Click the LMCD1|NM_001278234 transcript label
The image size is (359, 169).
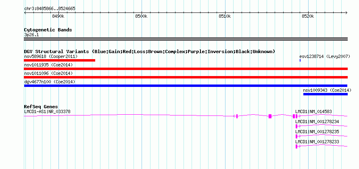(x=317, y=122)
